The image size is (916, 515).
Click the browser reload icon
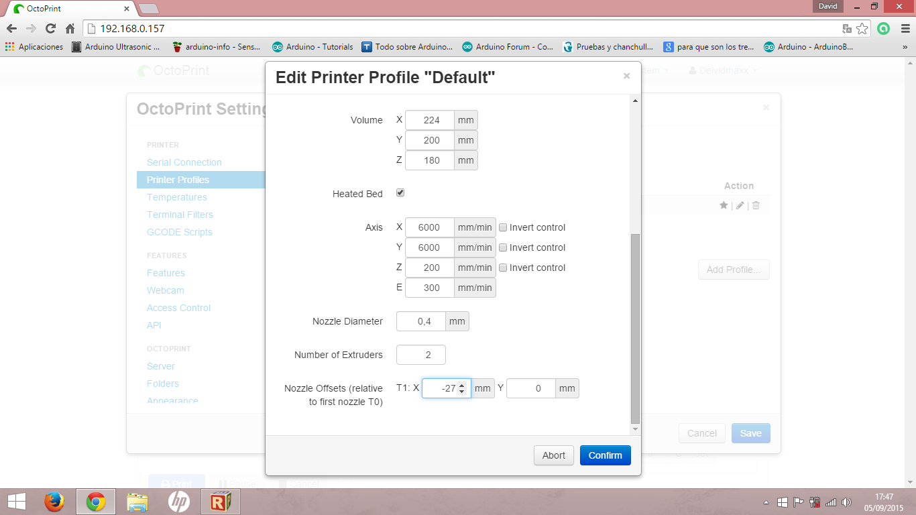(50, 29)
